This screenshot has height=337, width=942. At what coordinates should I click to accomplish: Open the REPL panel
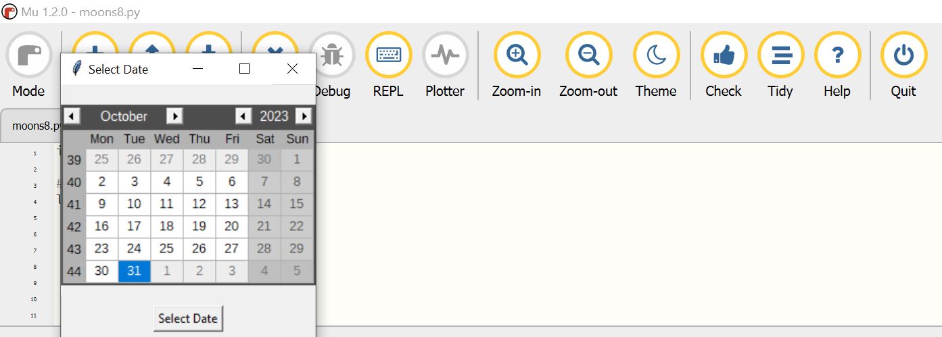[388, 55]
